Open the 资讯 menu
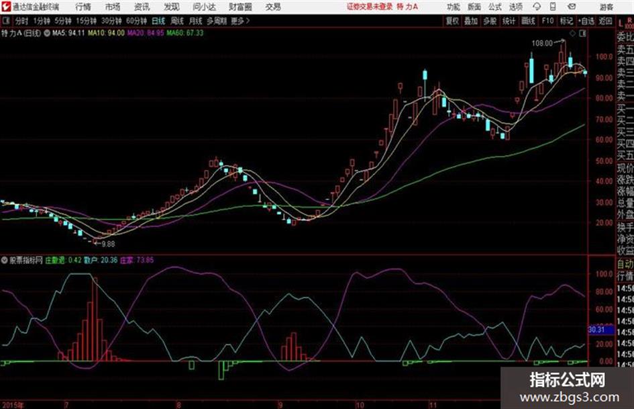The width and height of the screenshot is (634, 409). coord(142,7)
